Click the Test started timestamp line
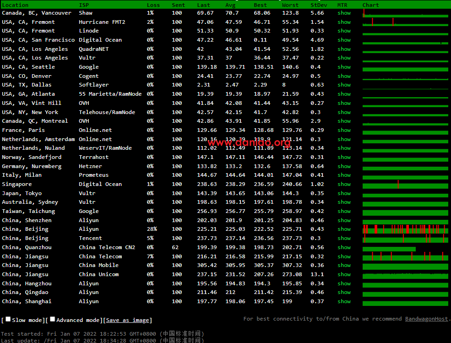The height and width of the screenshot is (343, 451). [103, 334]
